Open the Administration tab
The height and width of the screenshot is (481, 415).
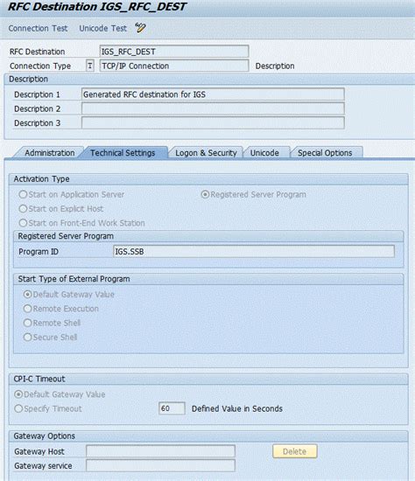click(x=49, y=153)
